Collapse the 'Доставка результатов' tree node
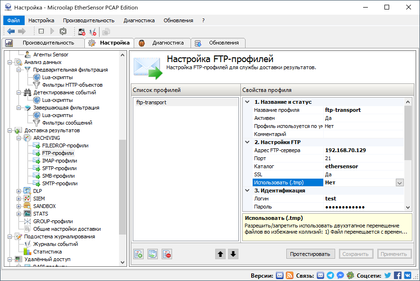Image resolution: width=420 pixels, height=281 pixels. pyautogui.click(x=11, y=130)
